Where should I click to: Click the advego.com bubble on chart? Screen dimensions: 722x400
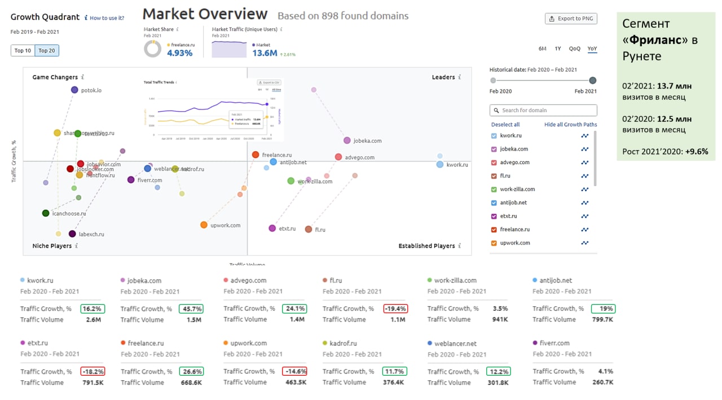coord(338,157)
